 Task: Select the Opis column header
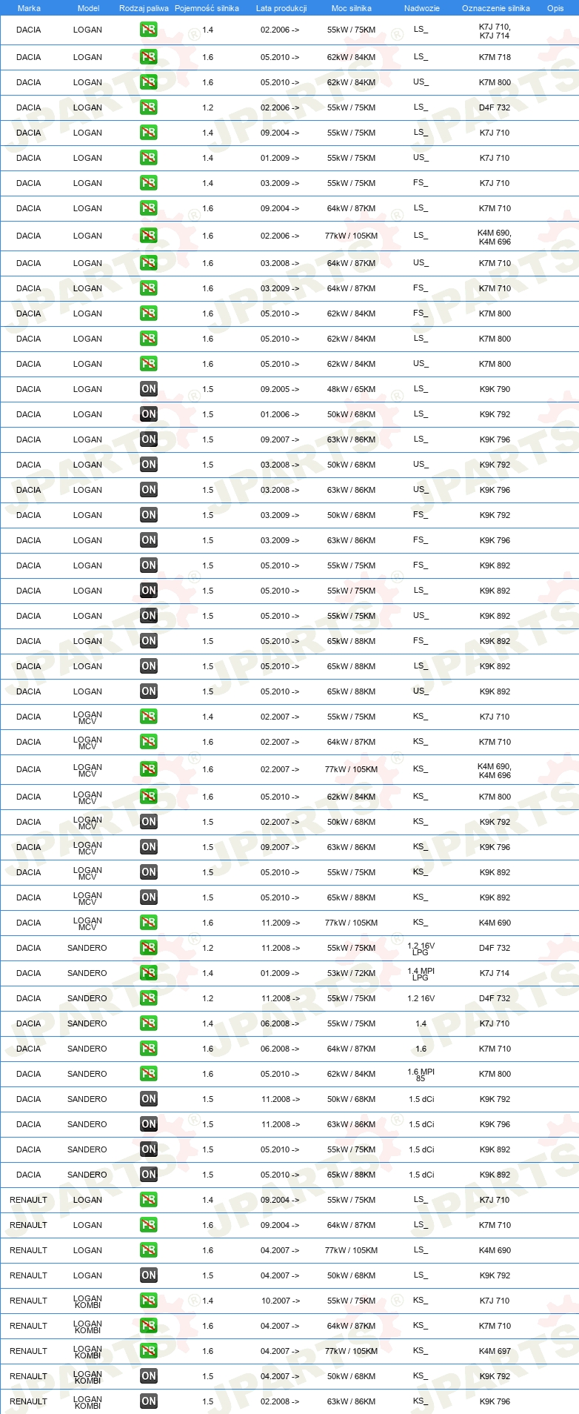click(555, 8)
